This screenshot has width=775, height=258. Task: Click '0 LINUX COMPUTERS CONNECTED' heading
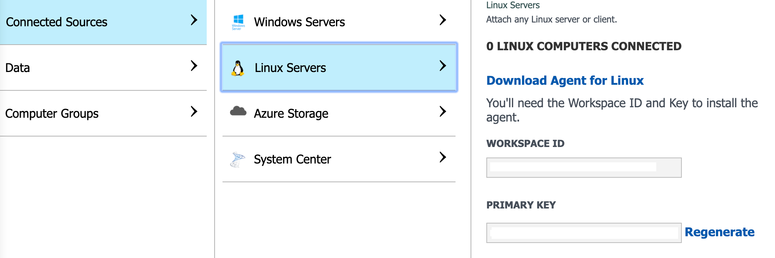[x=584, y=46]
